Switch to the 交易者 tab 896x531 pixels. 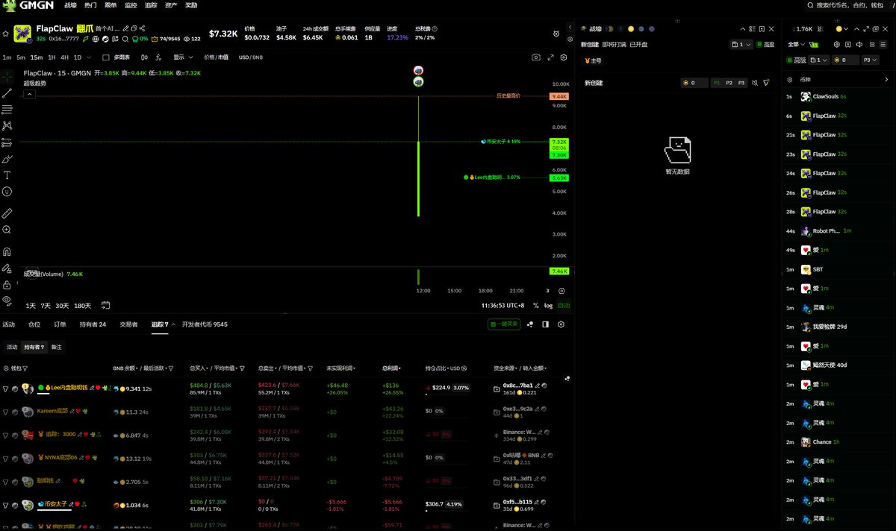tap(128, 324)
